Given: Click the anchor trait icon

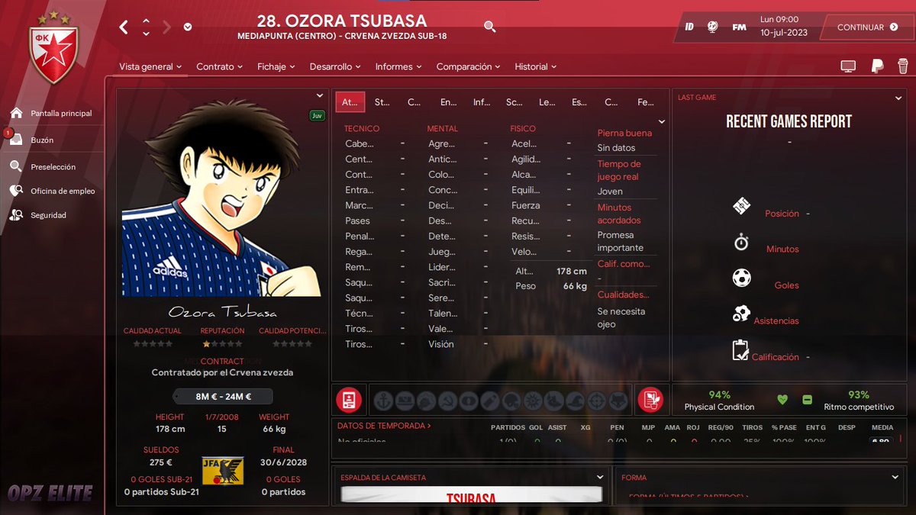Looking at the screenshot, I should 382,399.
